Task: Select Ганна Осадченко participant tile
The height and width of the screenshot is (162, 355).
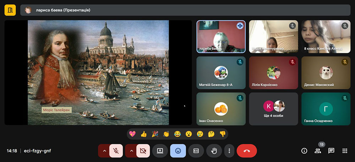Action: coord(326,109)
